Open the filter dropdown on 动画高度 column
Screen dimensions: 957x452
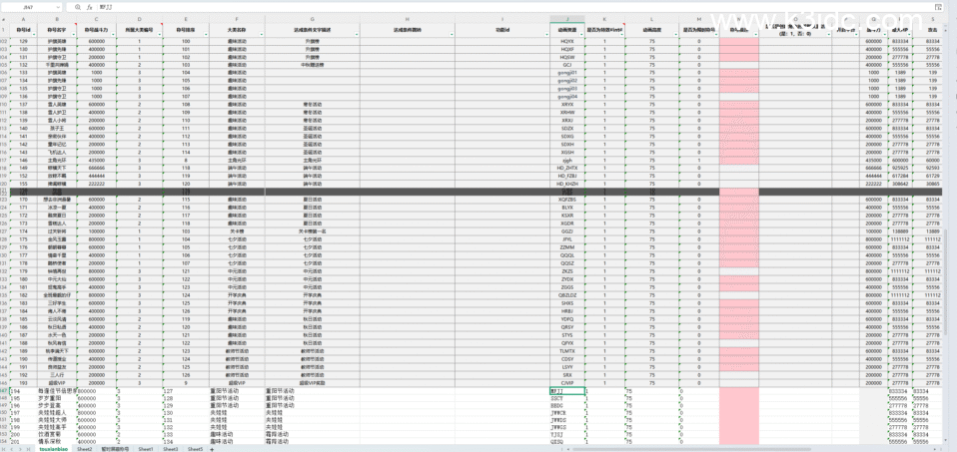click(x=674, y=34)
